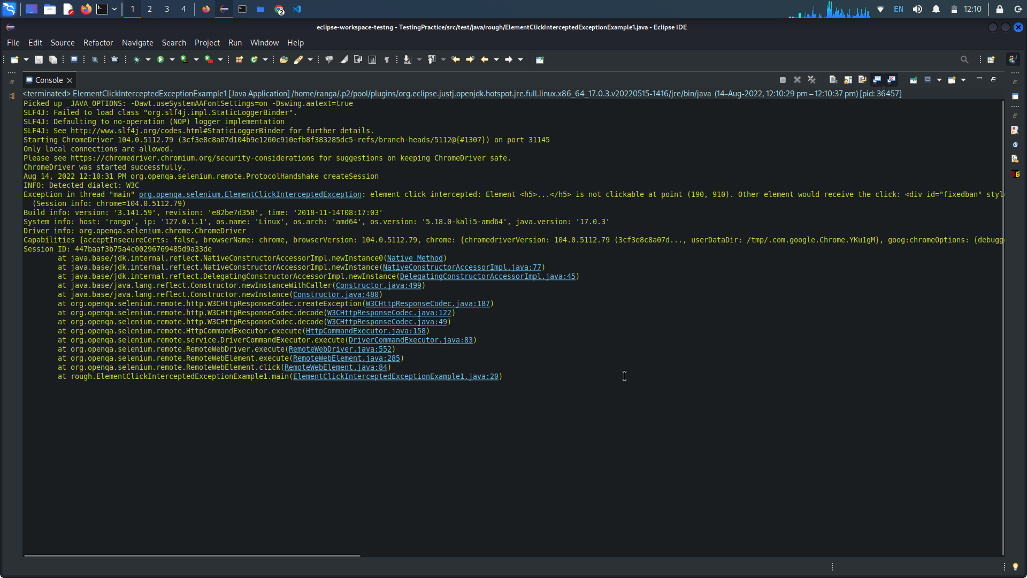Toggle Show Console on Standard Out change
Screen dimensions: 1027x578
pyautogui.click(x=877, y=80)
